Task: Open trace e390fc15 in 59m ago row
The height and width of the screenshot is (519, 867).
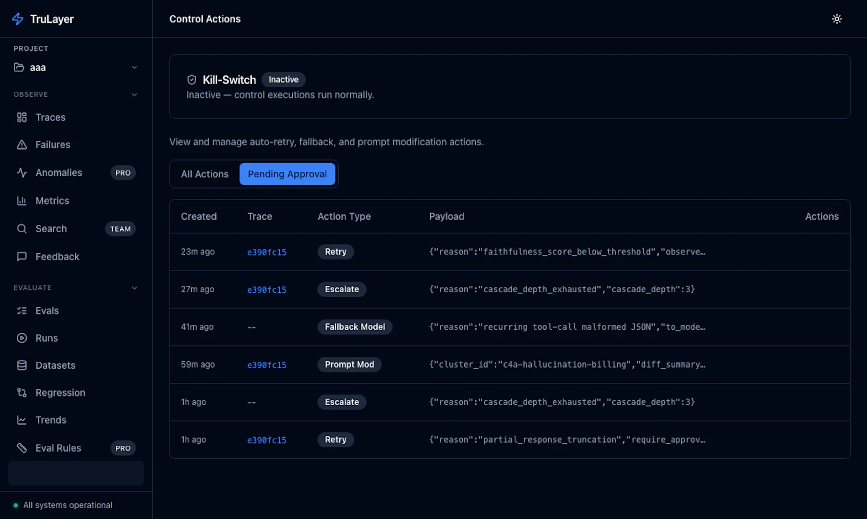Action: [267, 365]
